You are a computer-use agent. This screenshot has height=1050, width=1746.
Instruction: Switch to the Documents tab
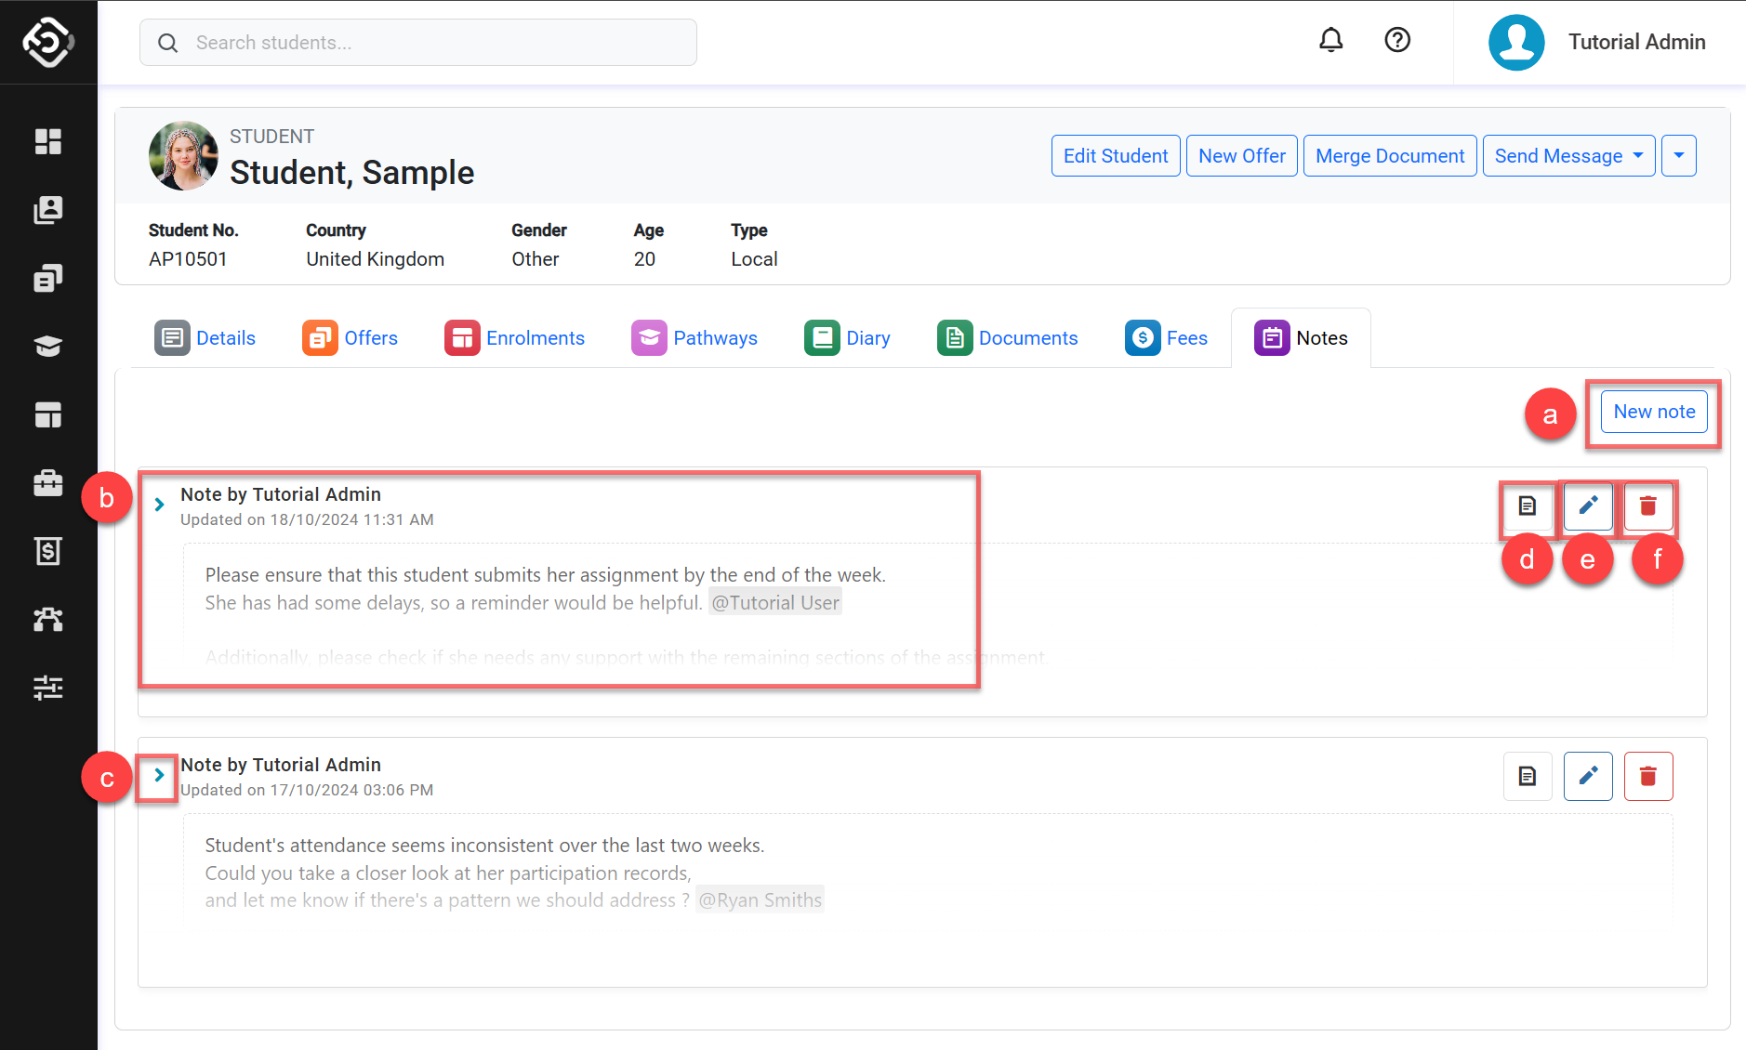coord(1008,338)
